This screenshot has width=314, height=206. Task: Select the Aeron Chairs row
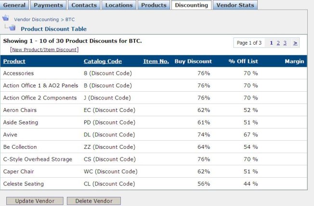coord(154,110)
